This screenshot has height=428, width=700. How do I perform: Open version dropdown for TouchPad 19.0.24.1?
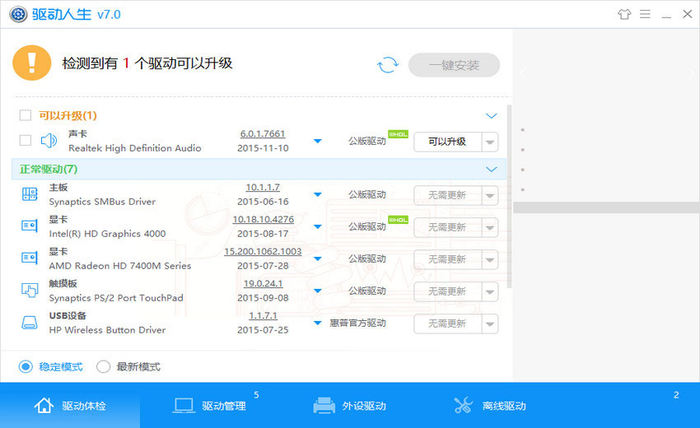click(x=317, y=291)
